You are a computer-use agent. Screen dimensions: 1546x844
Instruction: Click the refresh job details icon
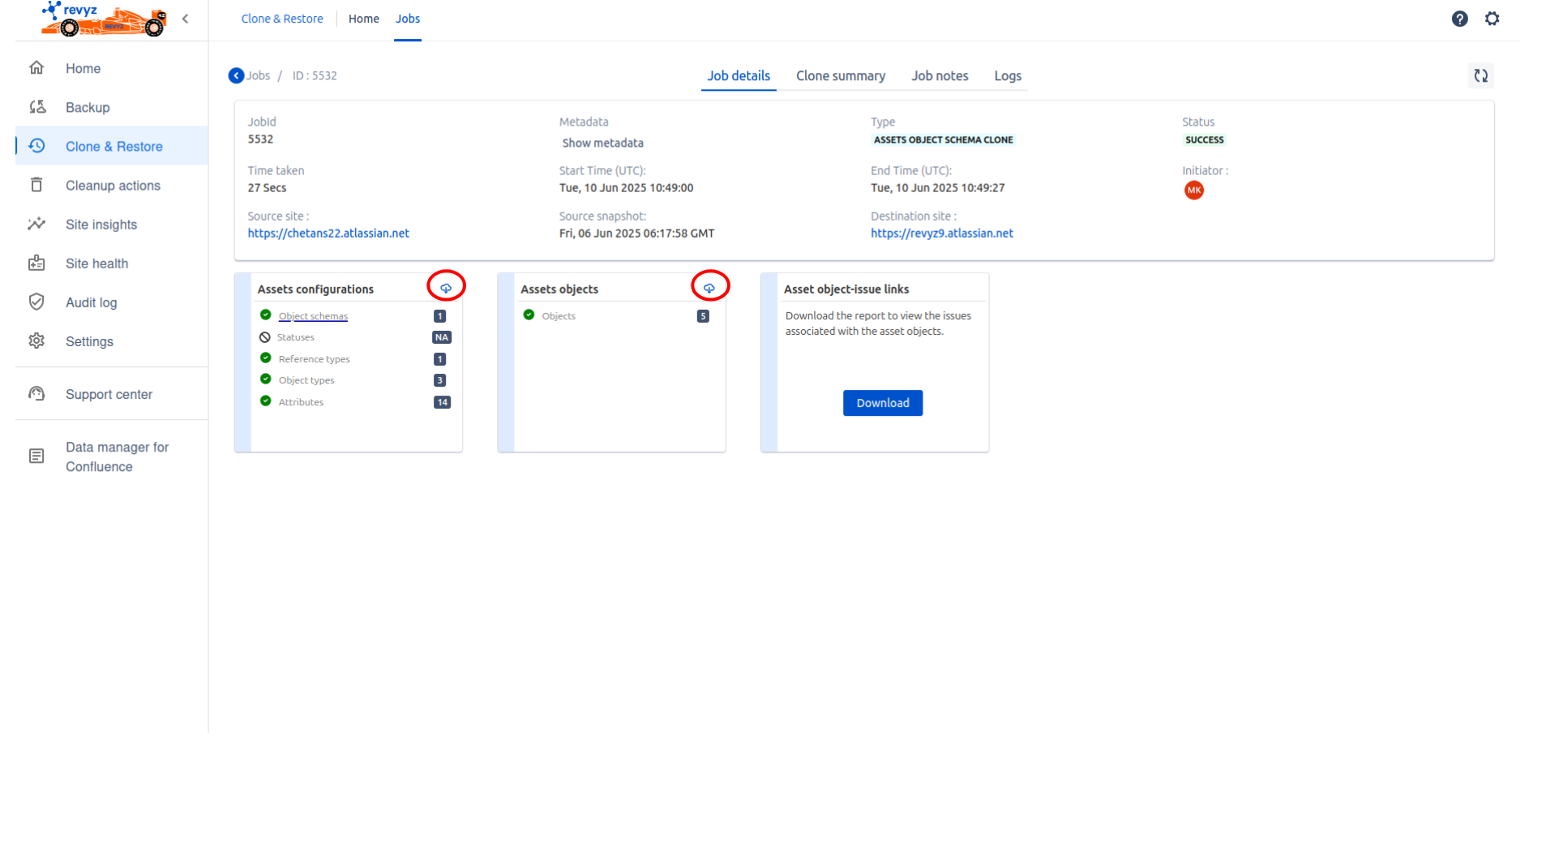coord(1480,75)
